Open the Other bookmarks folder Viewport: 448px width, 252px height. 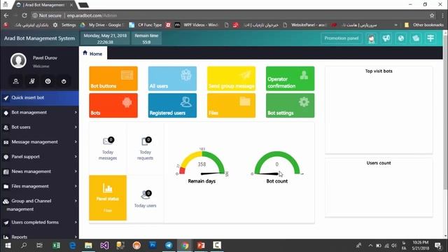tap(424, 25)
